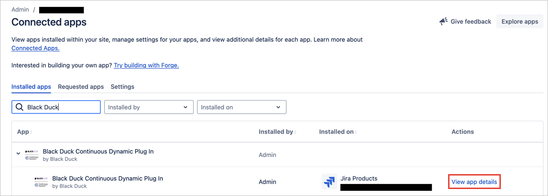Image resolution: width=548 pixels, height=196 pixels.
Task: Sort by the Installed by column arrows
Action: click(x=295, y=132)
